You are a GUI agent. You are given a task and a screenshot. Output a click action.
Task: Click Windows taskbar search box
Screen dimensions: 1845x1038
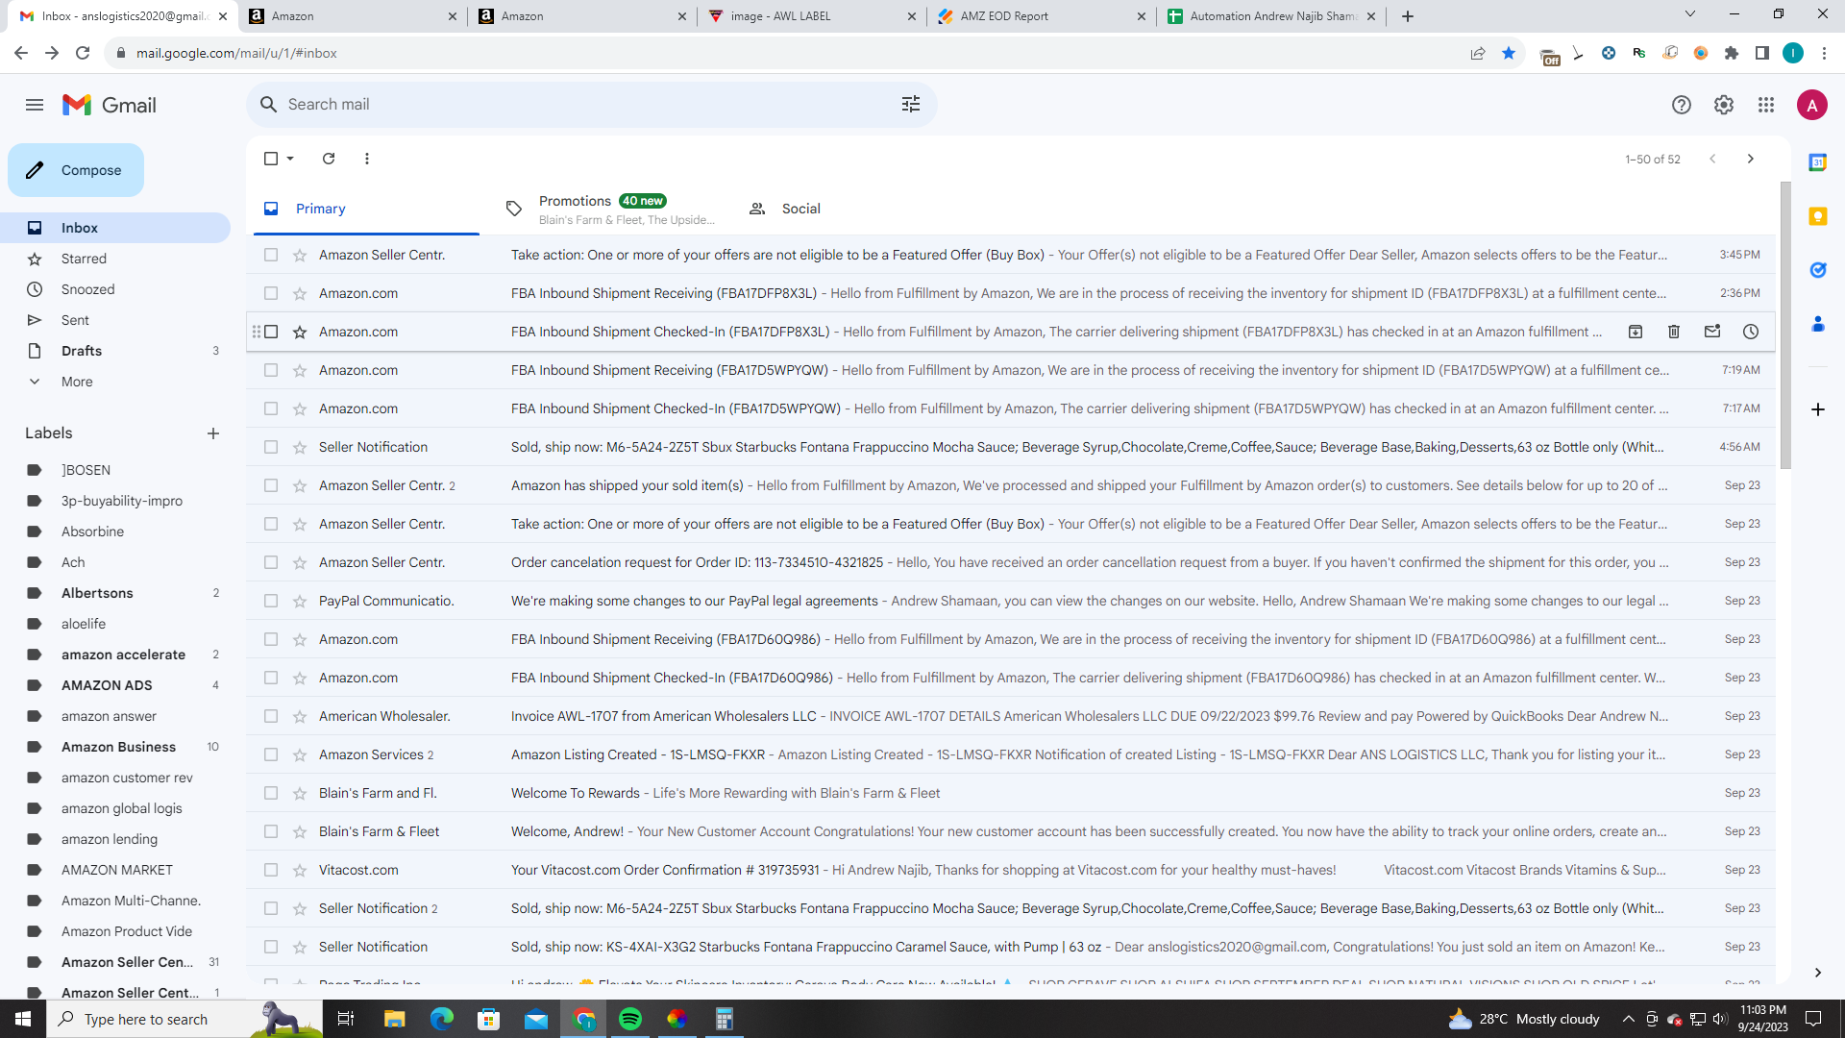click(x=183, y=1019)
